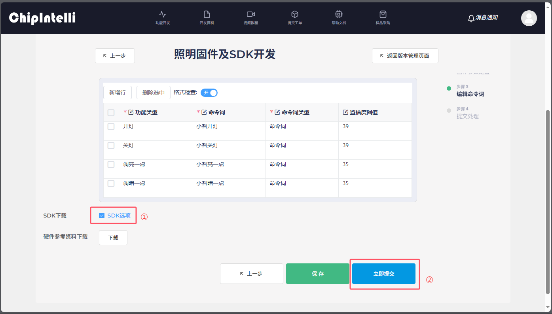552x314 pixels.
Task: Click the green 保存 button
Action: (x=318, y=274)
